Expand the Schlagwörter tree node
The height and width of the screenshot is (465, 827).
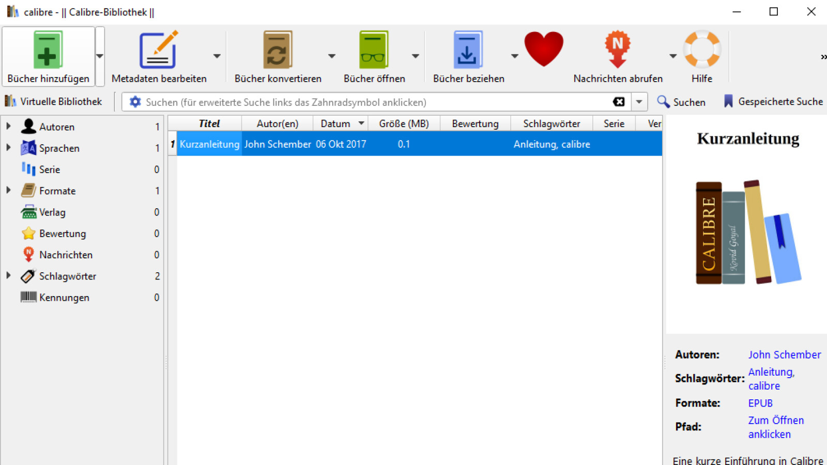9,275
